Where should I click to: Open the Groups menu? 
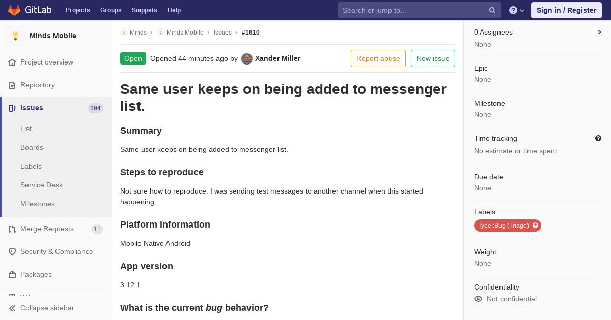[x=110, y=10]
